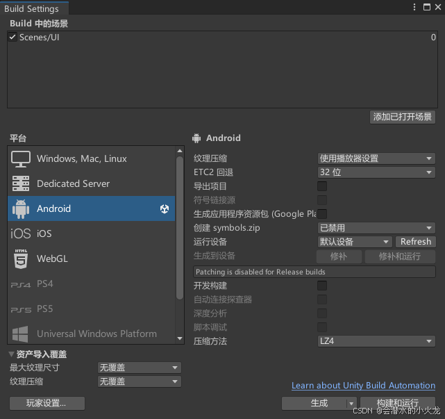Select the PS4 platform row
The image size is (445, 419).
[x=92, y=284]
